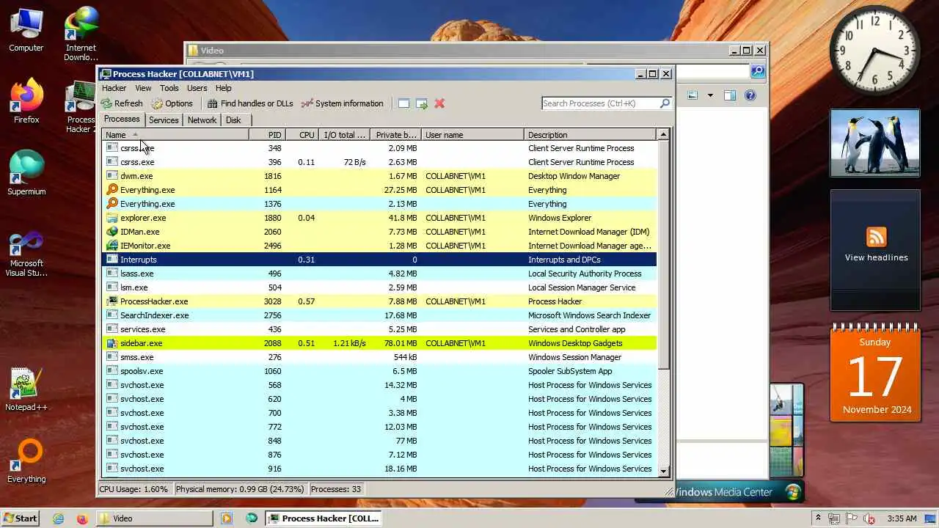Click the Physical memory status entry

[x=240, y=489]
